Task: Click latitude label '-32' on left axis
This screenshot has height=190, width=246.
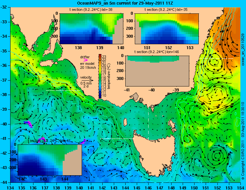Action: 4,7
